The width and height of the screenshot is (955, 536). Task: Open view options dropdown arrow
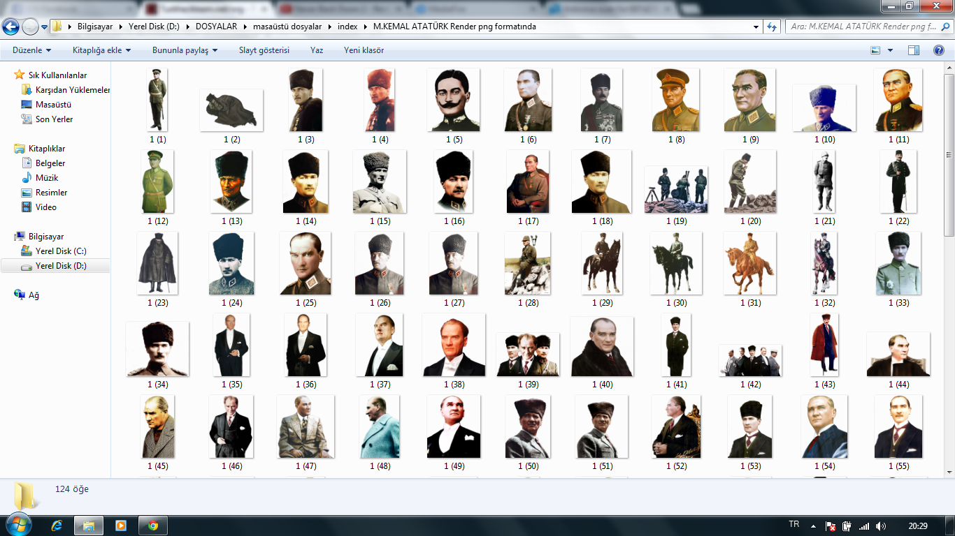890,50
